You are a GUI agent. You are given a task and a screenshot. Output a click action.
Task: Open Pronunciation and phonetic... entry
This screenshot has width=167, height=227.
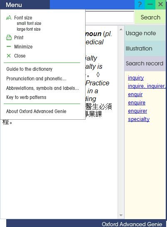tap(36, 79)
